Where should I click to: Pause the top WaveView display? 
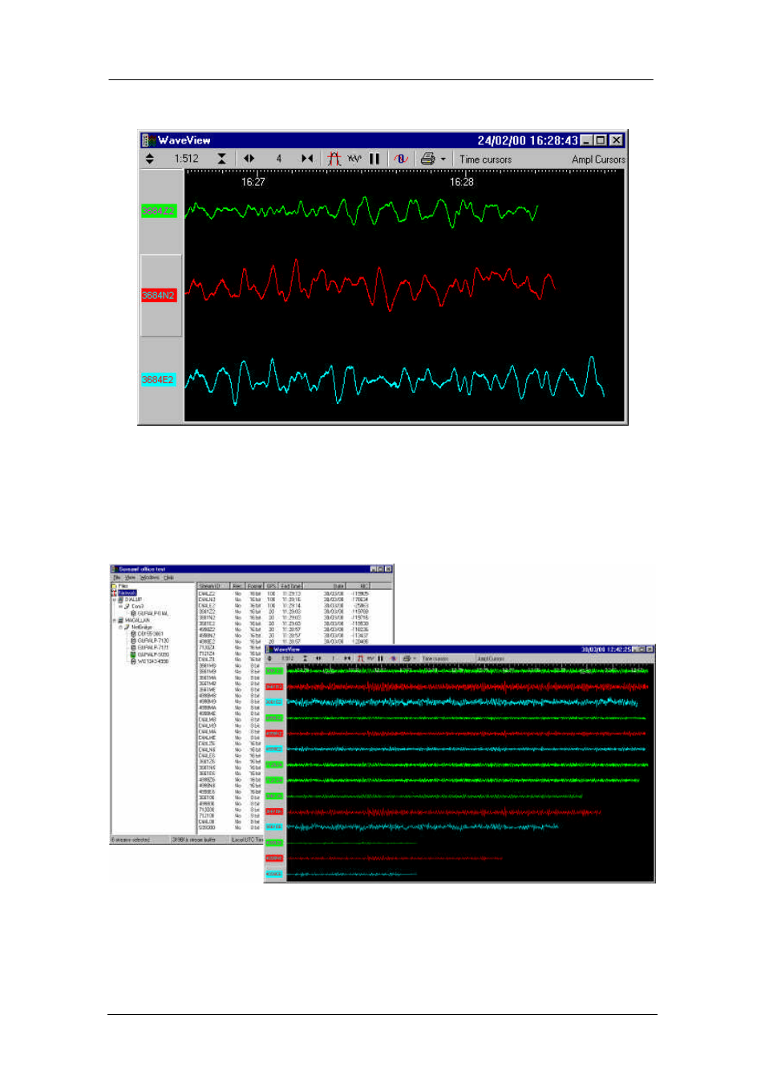point(374,159)
